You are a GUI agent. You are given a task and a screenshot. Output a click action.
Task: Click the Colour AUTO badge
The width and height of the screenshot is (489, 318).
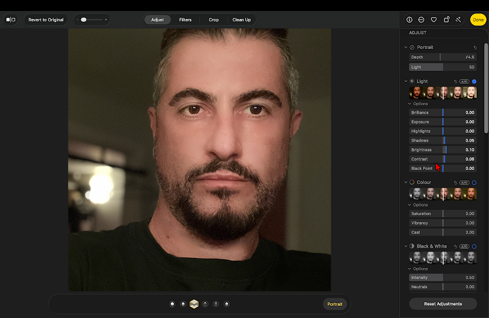465,183
